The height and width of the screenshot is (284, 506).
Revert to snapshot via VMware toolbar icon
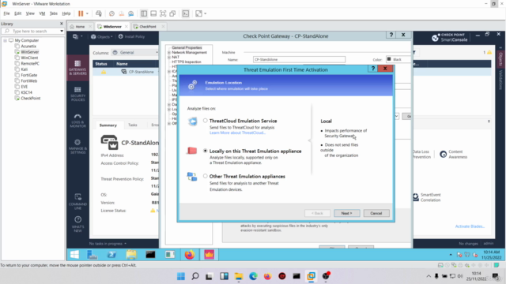[121, 13]
